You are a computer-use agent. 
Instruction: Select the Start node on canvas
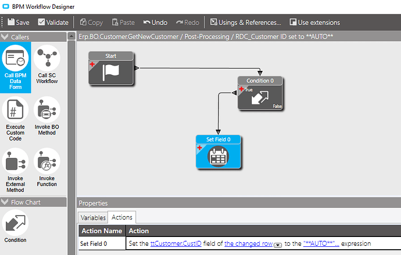click(111, 69)
